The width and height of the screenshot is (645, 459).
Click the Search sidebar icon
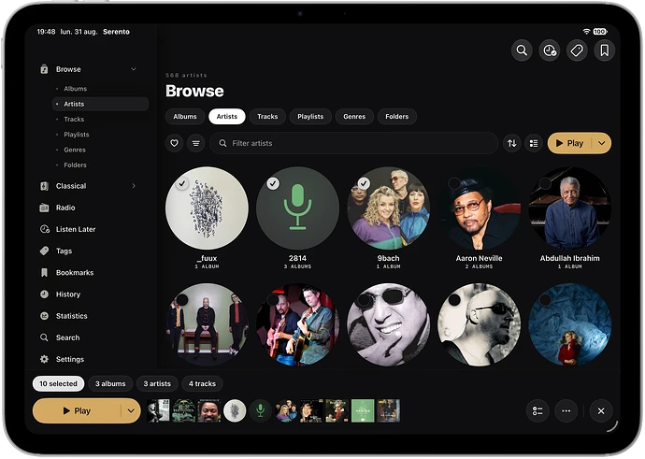[44, 337]
